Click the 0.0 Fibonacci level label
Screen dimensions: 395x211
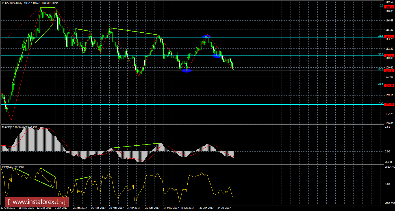click(381, 5)
